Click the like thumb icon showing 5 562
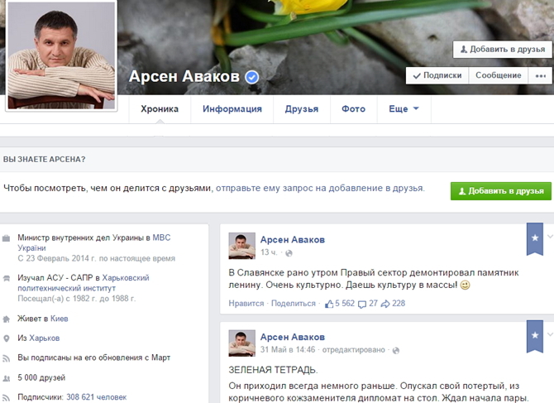Image resolution: width=554 pixels, height=403 pixels. coord(329,304)
